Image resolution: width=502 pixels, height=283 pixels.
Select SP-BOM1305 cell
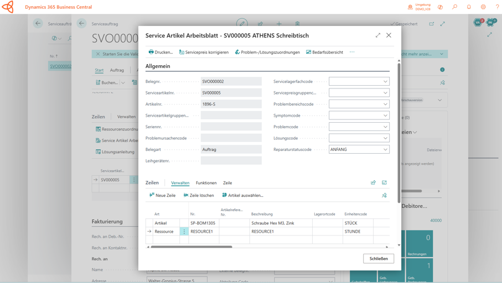[x=204, y=223]
